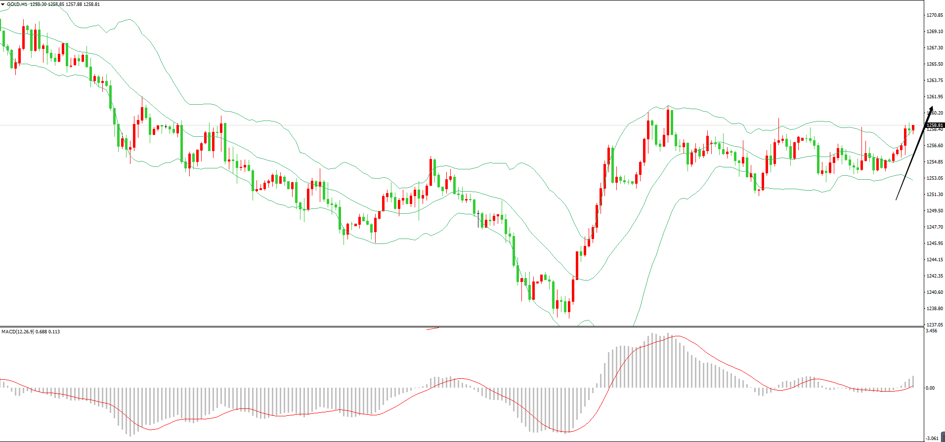Click the 1244.15 price axis label
Image resolution: width=945 pixels, height=442 pixels.
[x=935, y=260]
